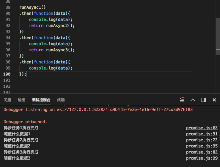The width and height of the screenshot is (220, 167).
Task: Move the panel using the dock position icon
Action: pos(204,100)
